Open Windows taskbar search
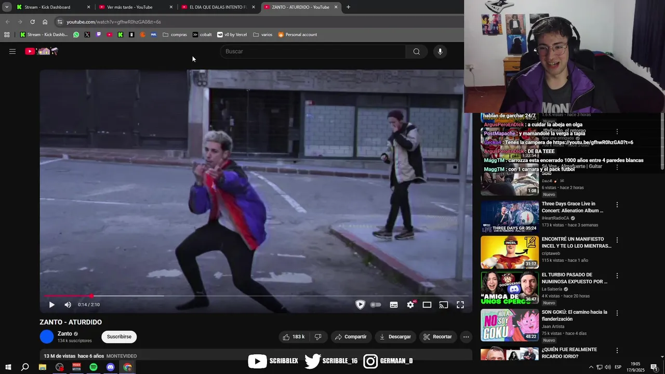Image resolution: width=665 pixels, height=374 pixels. coord(25,367)
